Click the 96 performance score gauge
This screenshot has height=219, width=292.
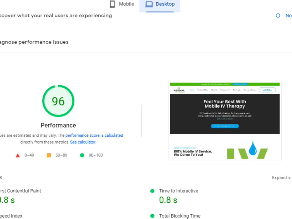58,101
